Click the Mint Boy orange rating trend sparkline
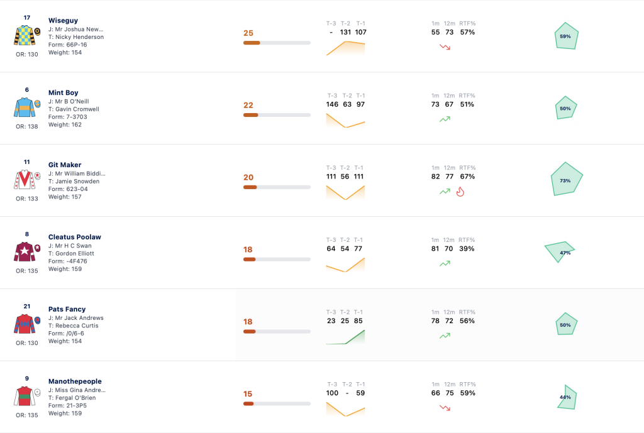Viewport: 644px width, 433px height. click(x=345, y=121)
